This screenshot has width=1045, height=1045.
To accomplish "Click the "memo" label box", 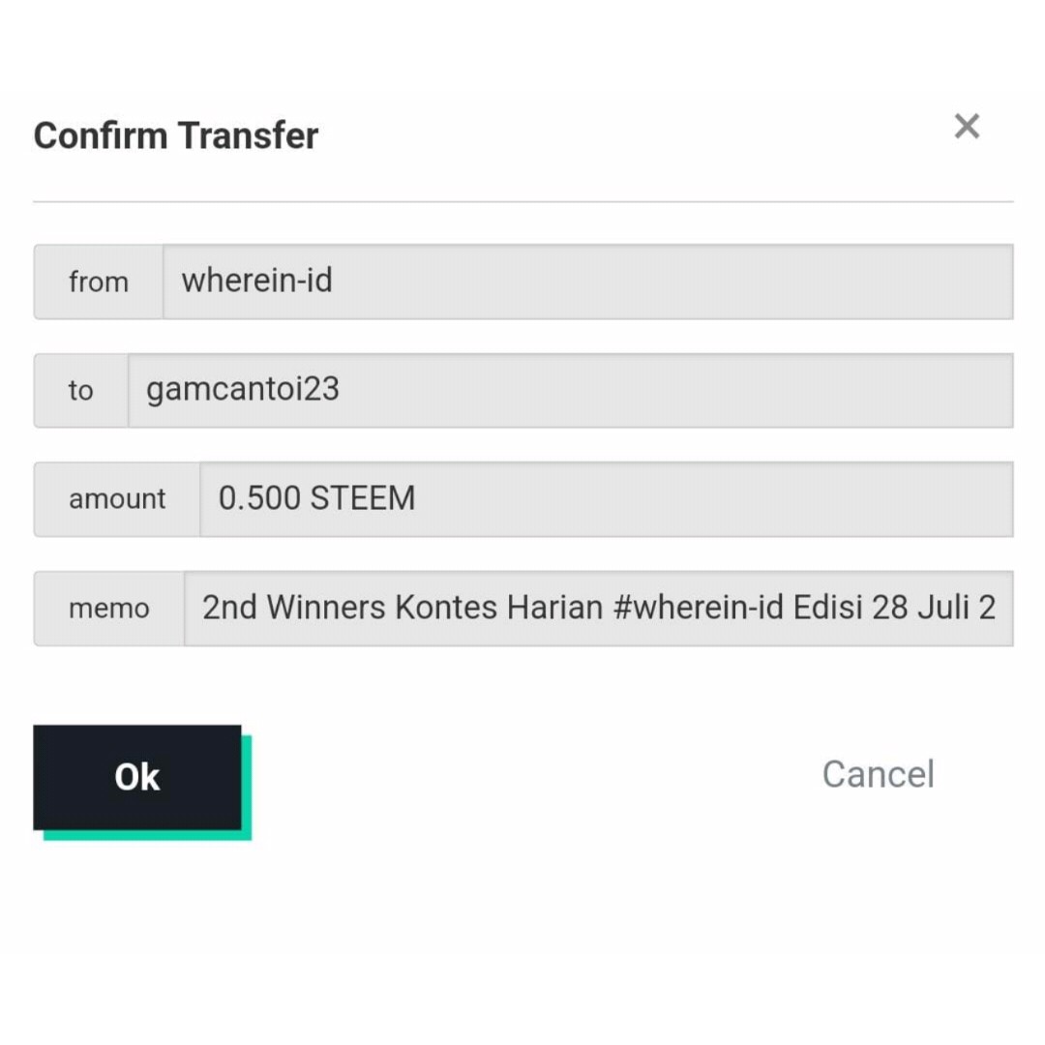I will tap(109, 608).
